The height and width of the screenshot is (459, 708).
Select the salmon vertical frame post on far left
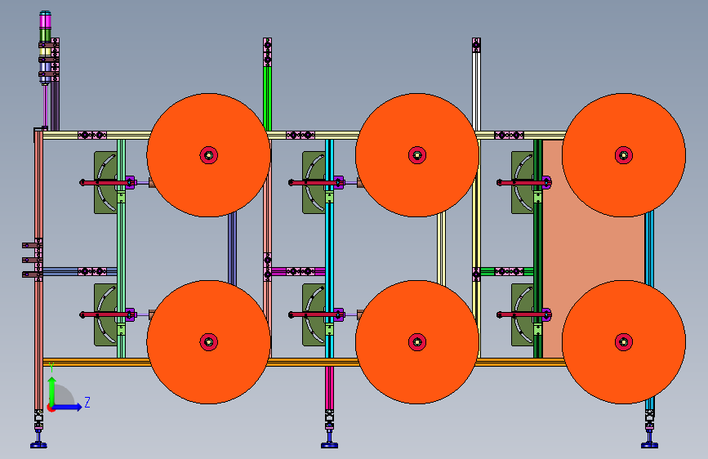[x=38, y=271]
